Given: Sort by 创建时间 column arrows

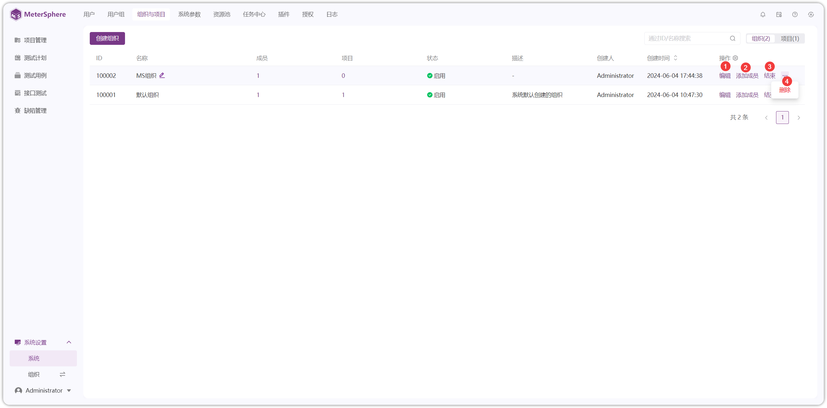Looking at the screenshot, I should (x=675, y=58).
